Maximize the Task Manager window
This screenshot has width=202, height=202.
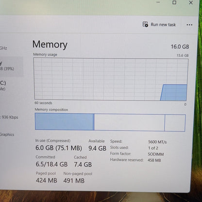point(174,2)
